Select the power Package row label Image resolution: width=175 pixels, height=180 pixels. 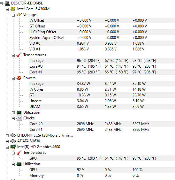click(x=36, y=84)
